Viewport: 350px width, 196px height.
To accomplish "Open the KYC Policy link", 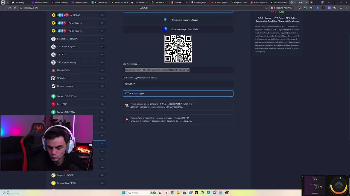I will (279, 18).
